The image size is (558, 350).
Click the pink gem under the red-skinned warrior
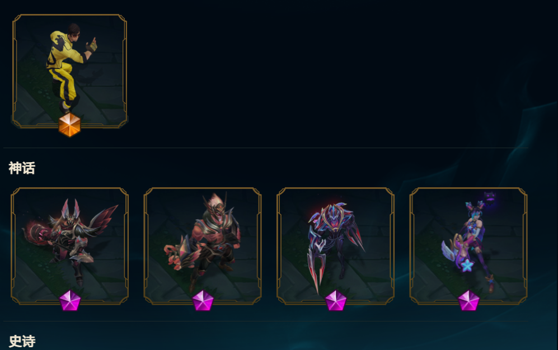(203, 301)
